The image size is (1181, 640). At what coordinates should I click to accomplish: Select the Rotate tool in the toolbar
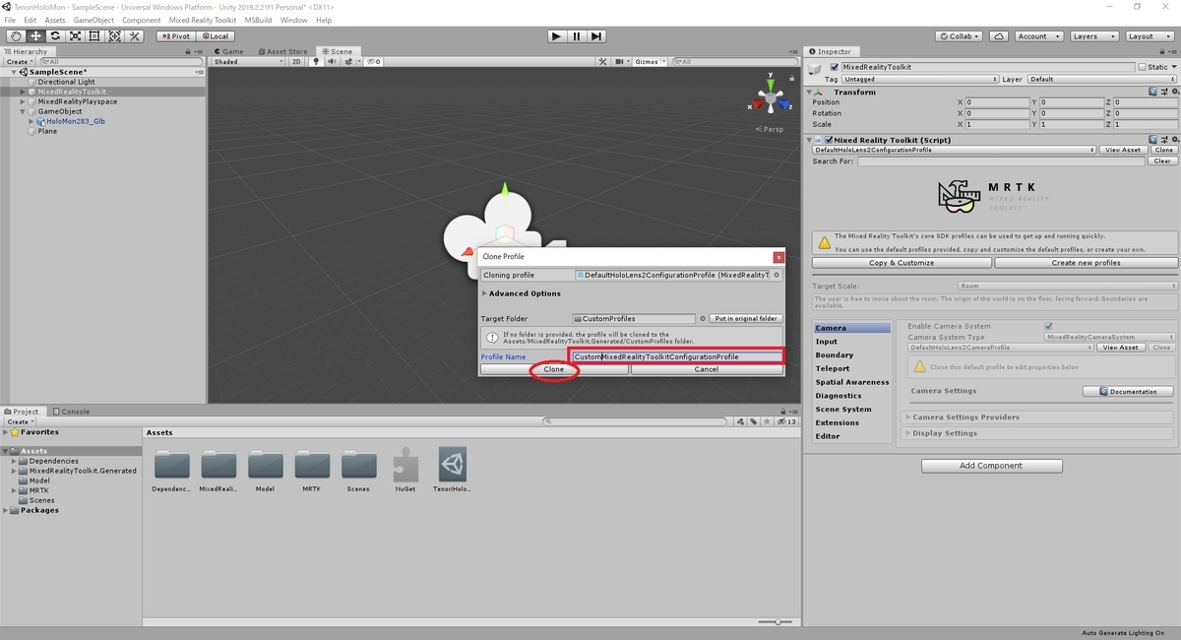[55, 36]
